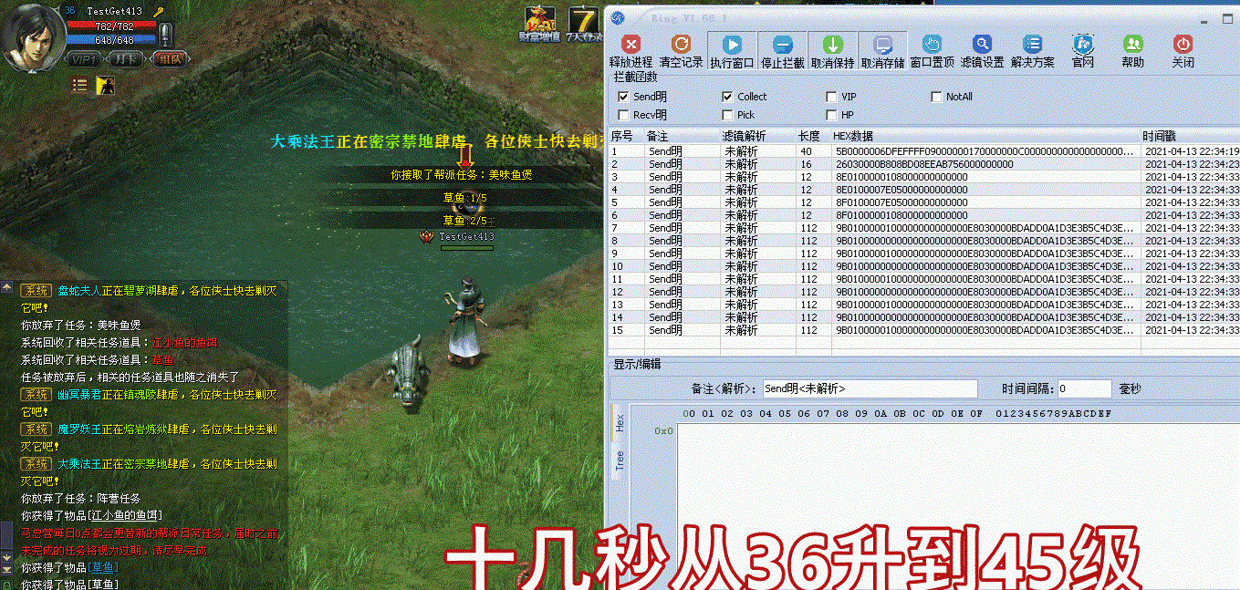Click the chat scroll-up arrow icon
This screenshot has height=590, width=1240.
pyautogui.click(x=6, y=287)
